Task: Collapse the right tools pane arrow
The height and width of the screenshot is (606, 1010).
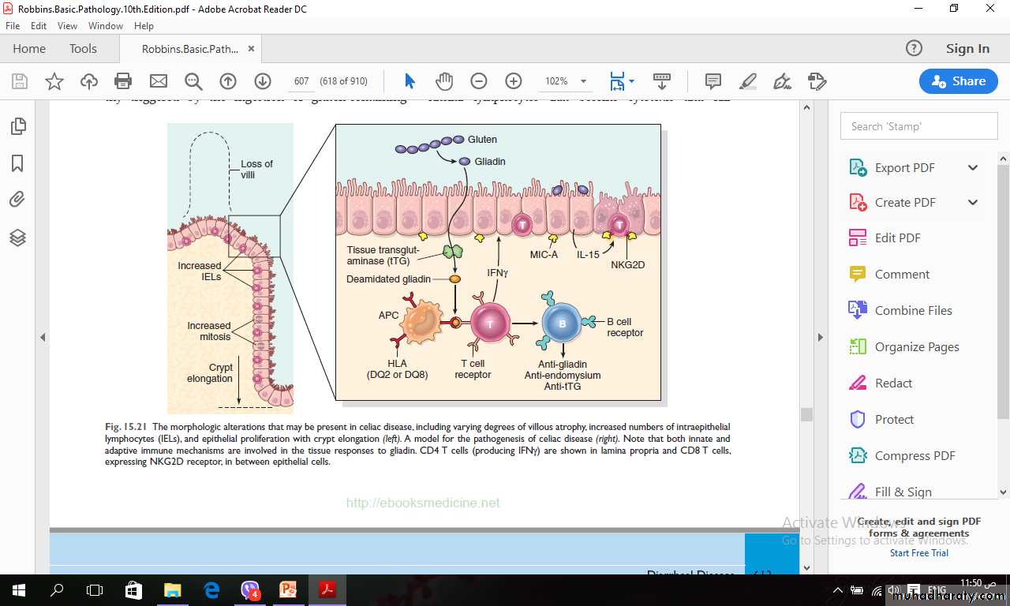Action: [x=820, y=337]
